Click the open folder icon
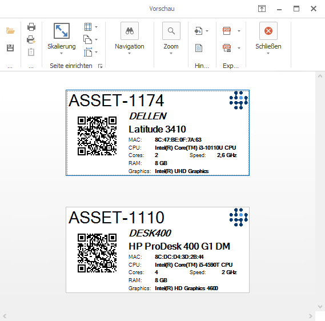Screen dimensions: 325x321 tap(10, 31)
